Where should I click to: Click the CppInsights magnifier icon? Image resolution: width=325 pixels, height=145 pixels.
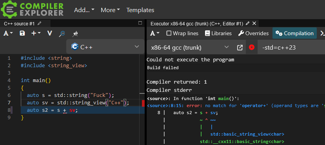click(x=62, y=34)
